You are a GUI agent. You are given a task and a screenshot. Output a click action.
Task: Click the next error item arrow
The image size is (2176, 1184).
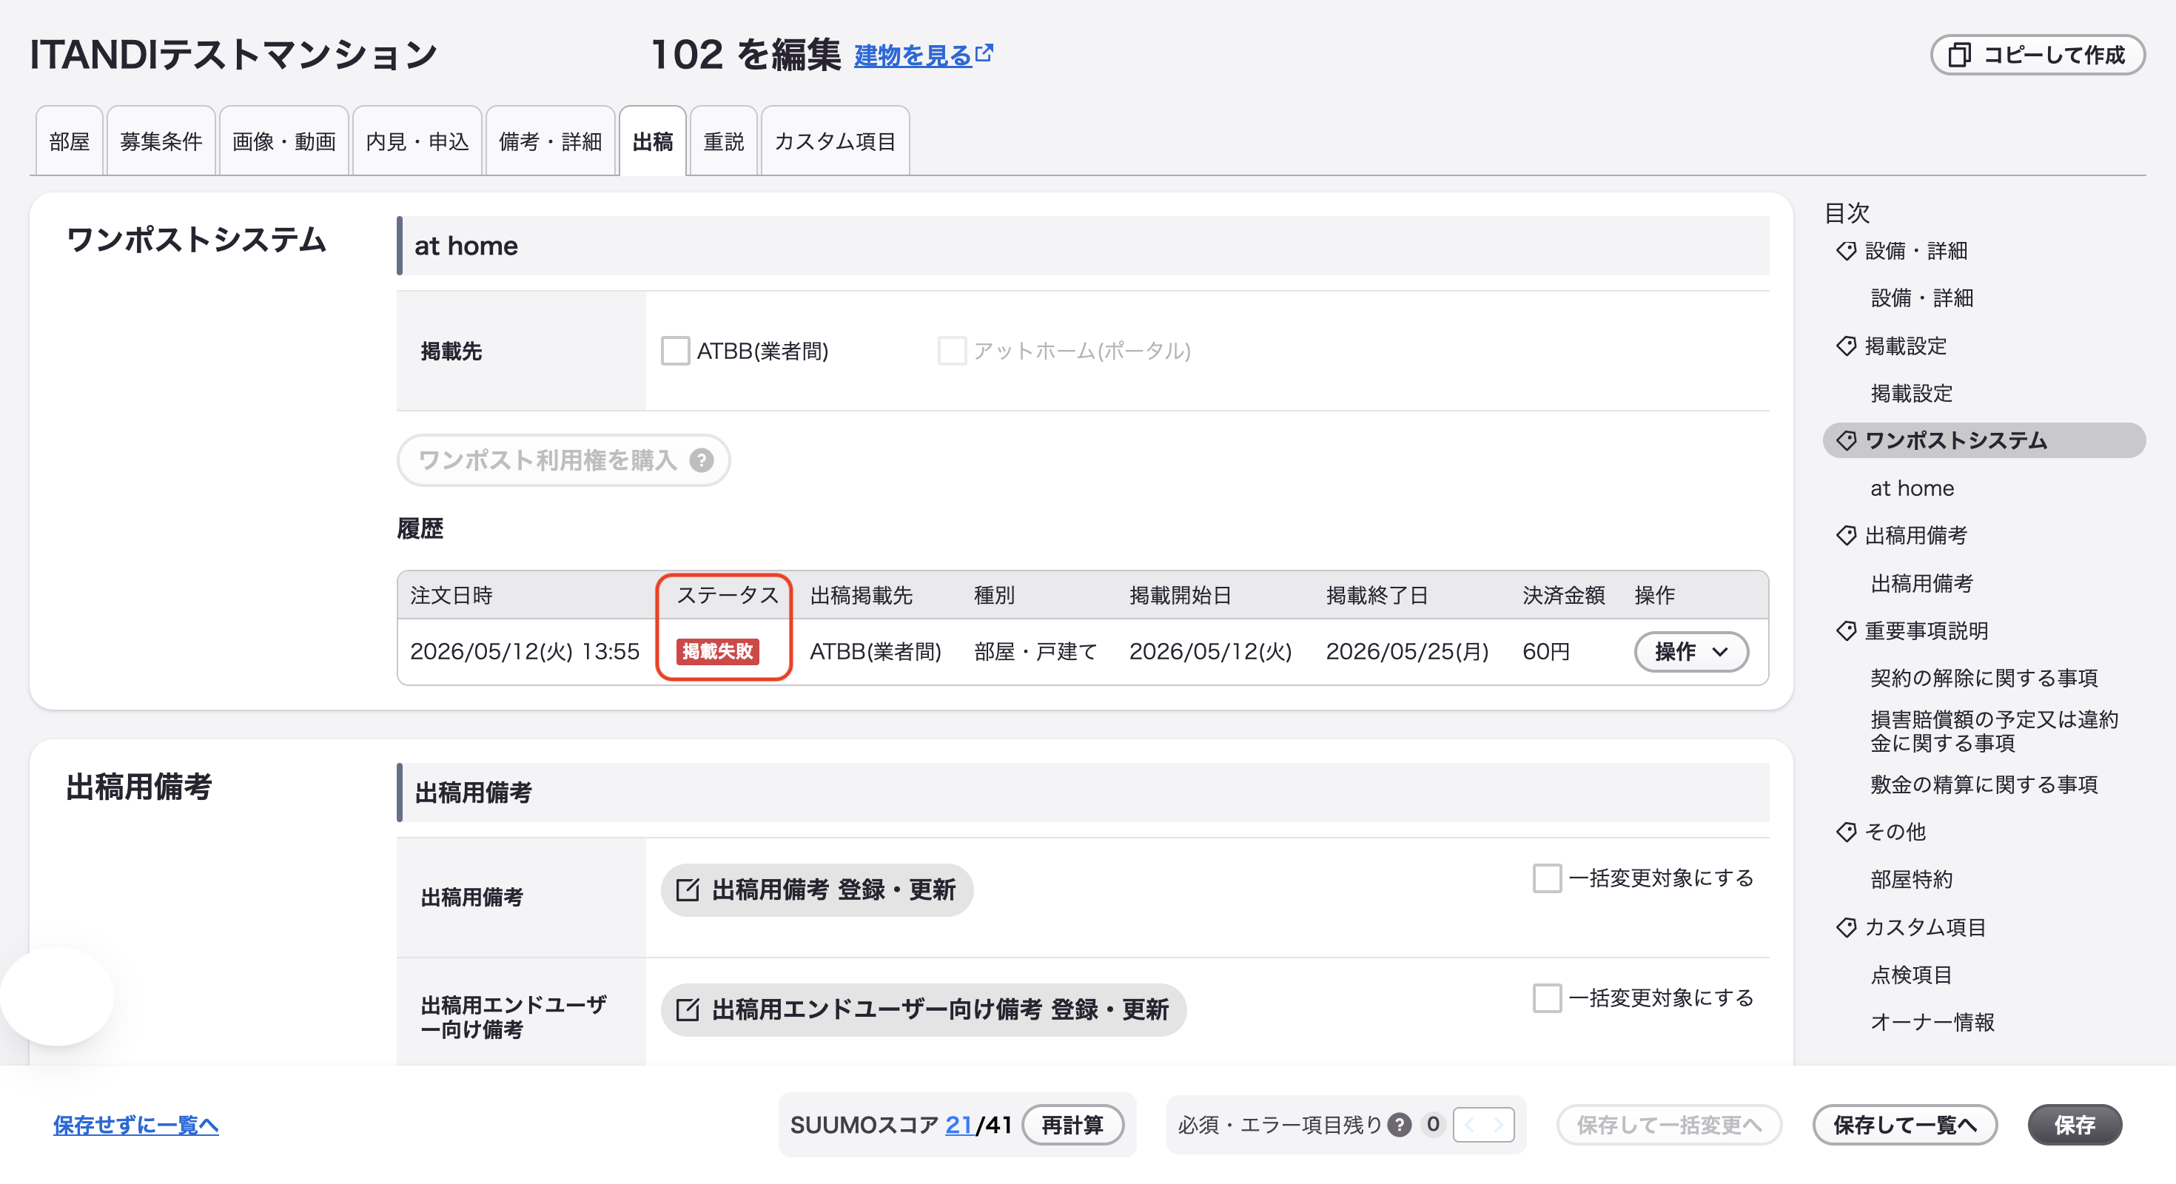click(x=1499, y=1126)
